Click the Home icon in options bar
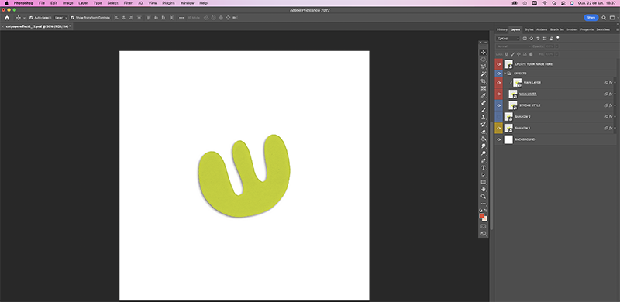620x302 pixels. point(7,18)
